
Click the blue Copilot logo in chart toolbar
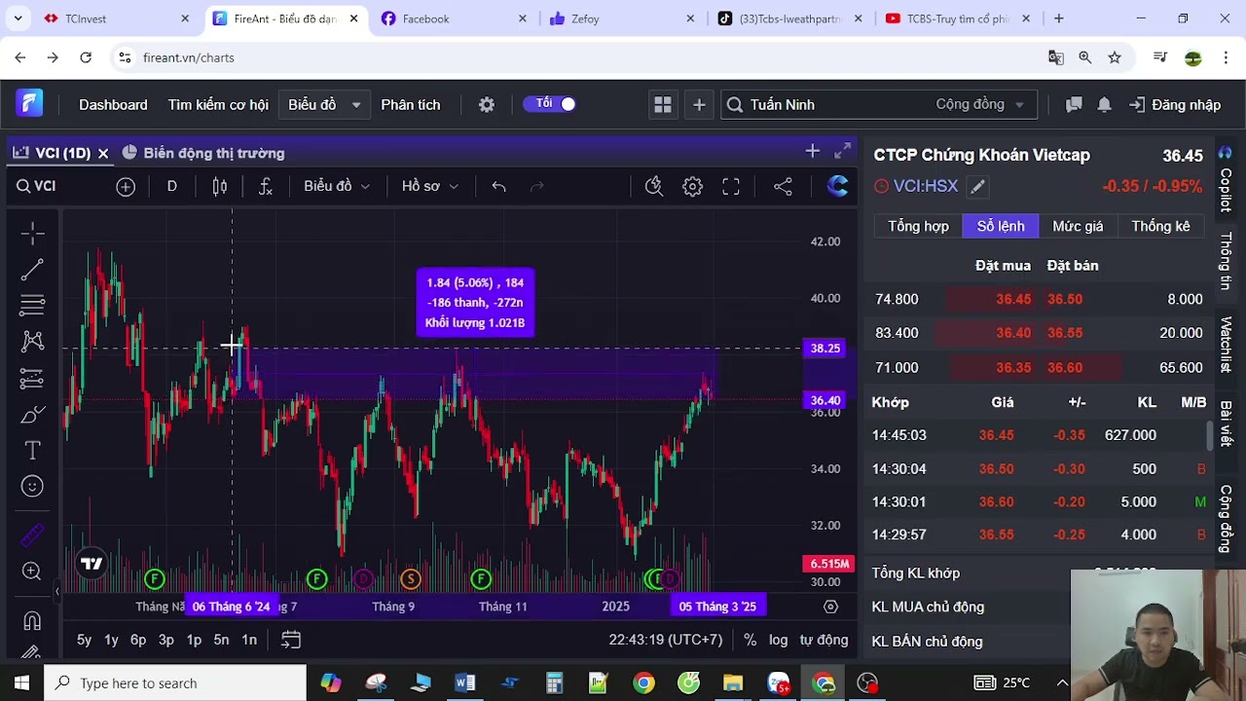coord(837,186)
